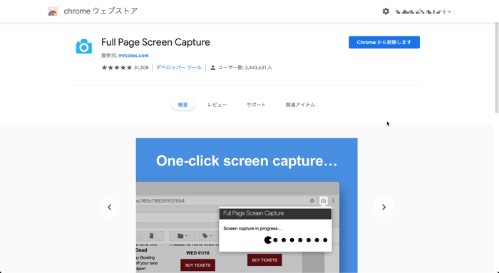Screen dimensions: 499x273
Task: Click the user count person icon
Action: point(213,68)
